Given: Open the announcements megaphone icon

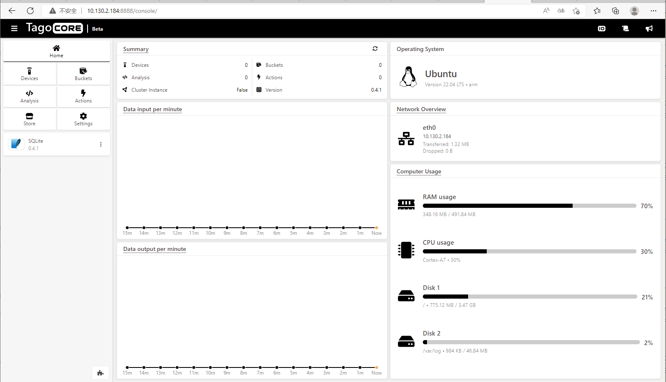Looking at the screenshot, I should coord(649,29).
